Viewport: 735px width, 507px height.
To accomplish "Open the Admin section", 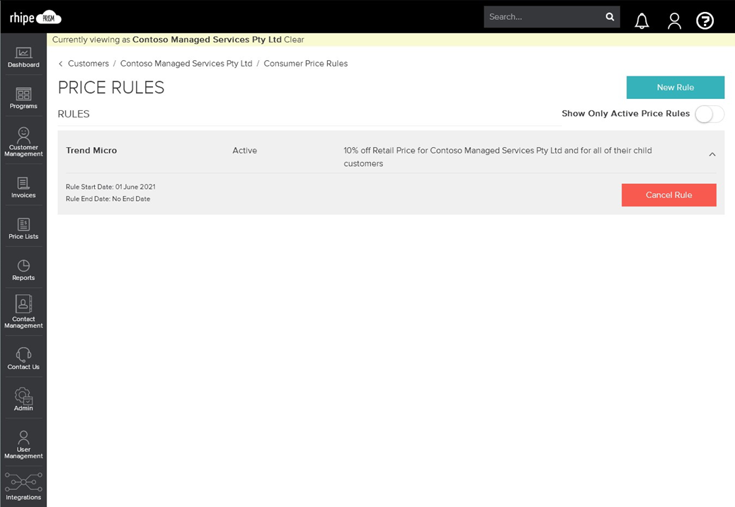I will [23, 400].
